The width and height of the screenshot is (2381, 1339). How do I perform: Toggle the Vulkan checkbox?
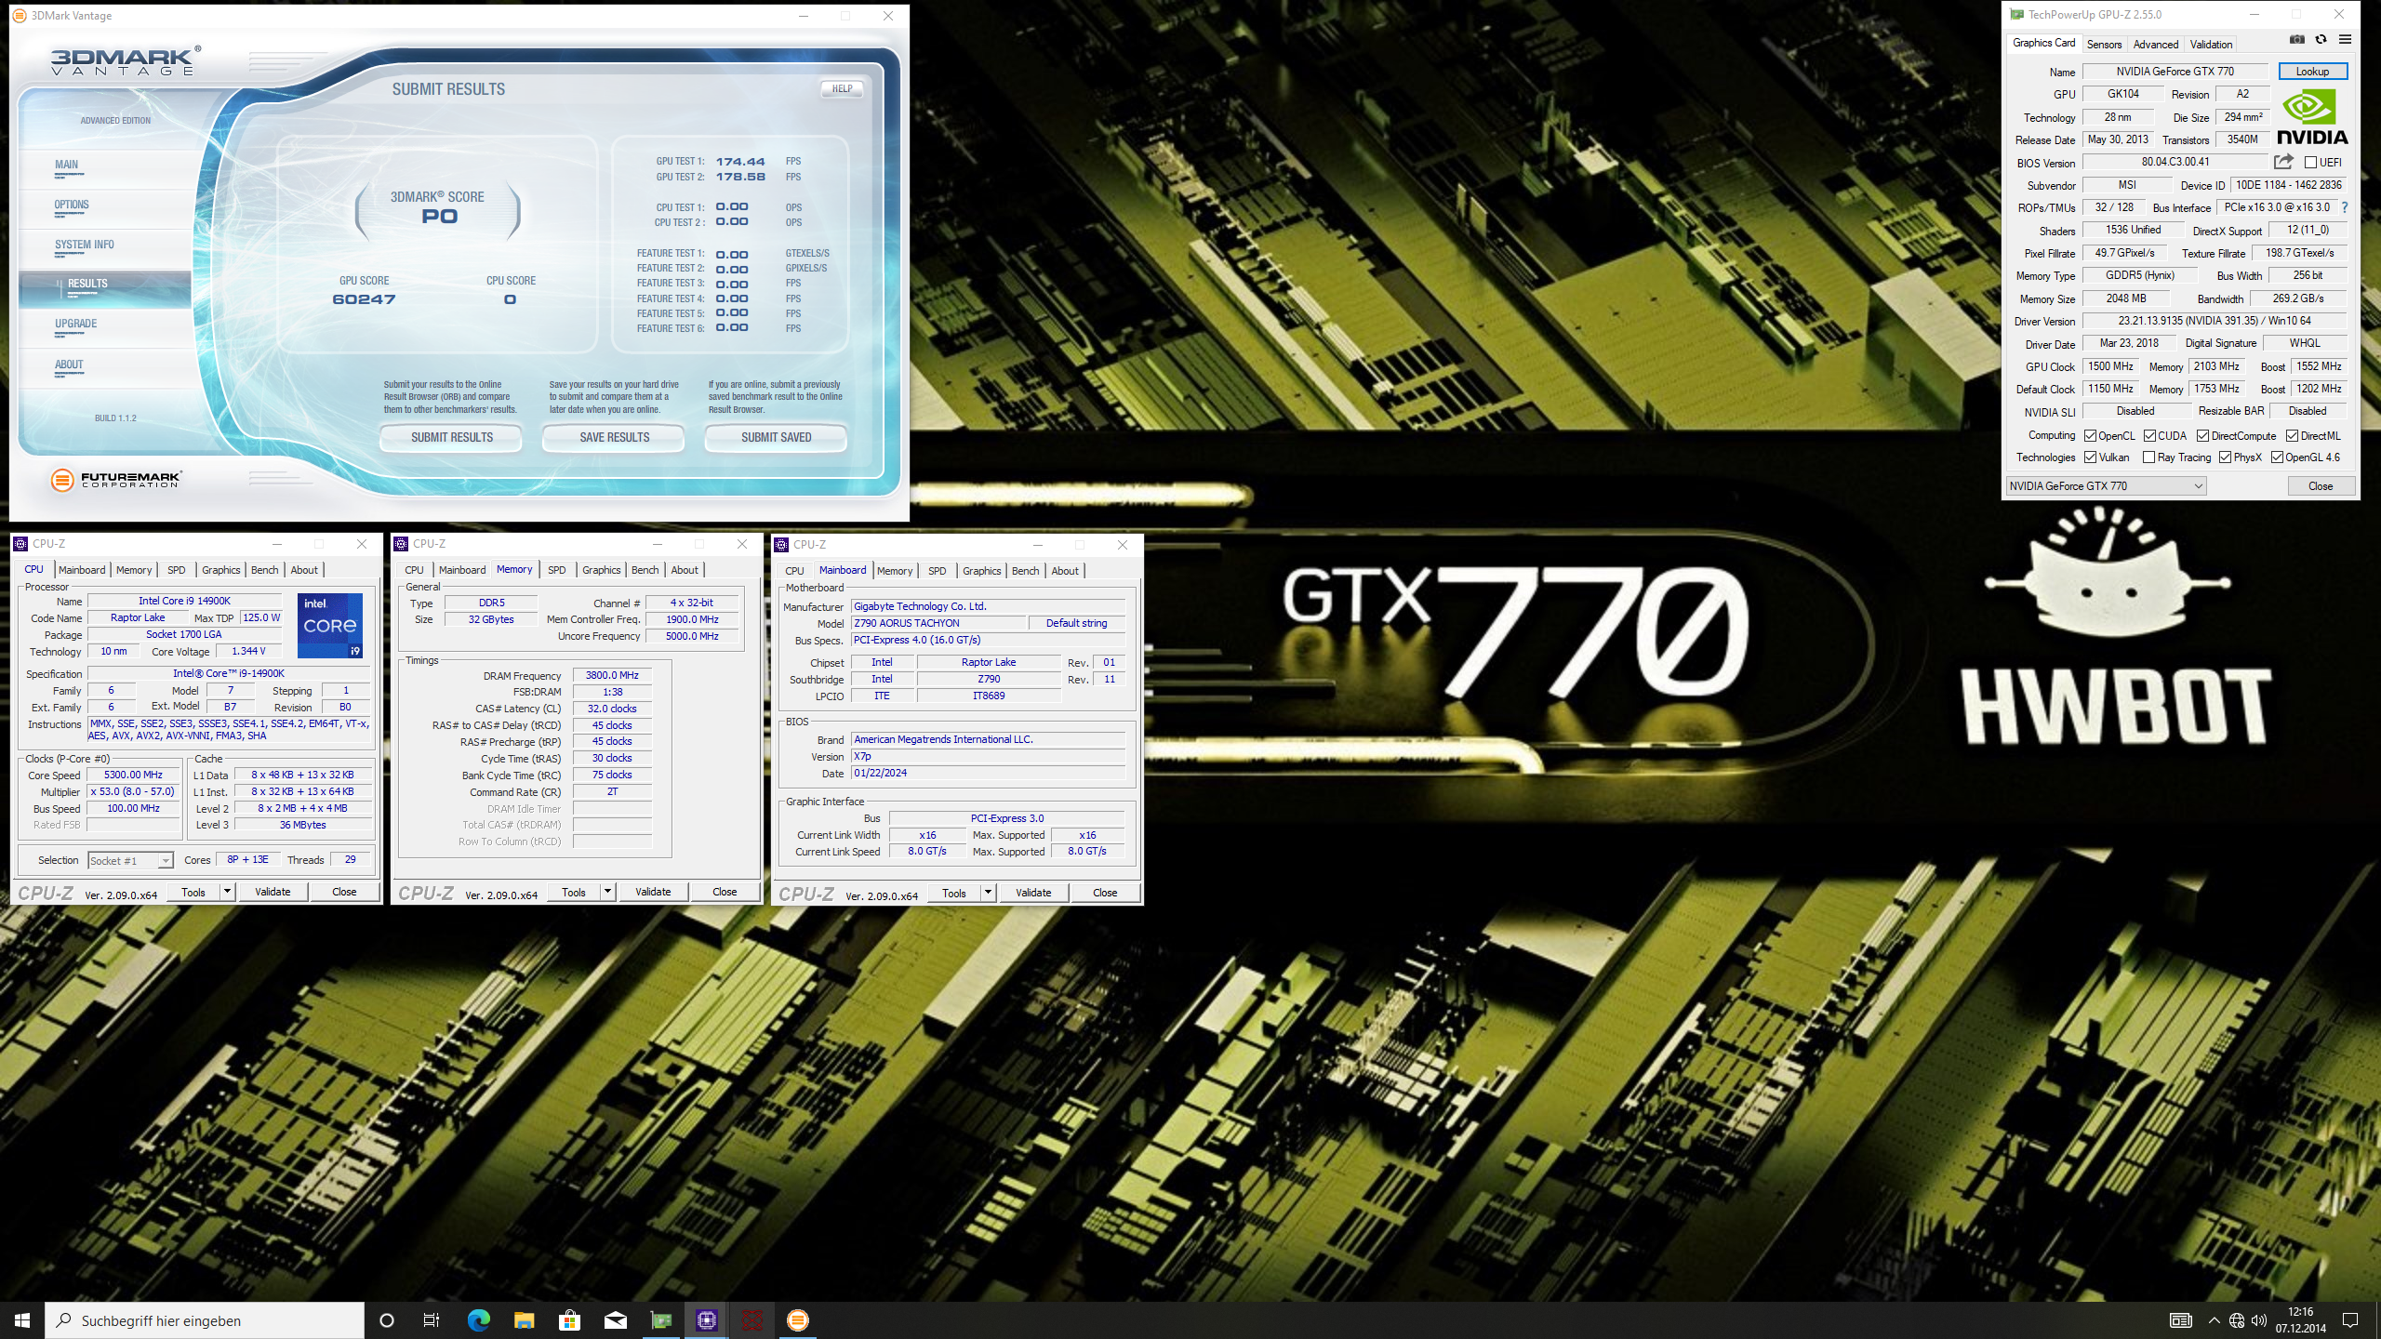click(x=2090, y=457)
